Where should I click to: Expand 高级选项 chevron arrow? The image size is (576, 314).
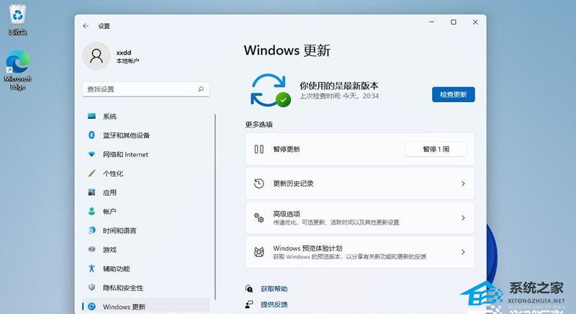tap(463, 217)
